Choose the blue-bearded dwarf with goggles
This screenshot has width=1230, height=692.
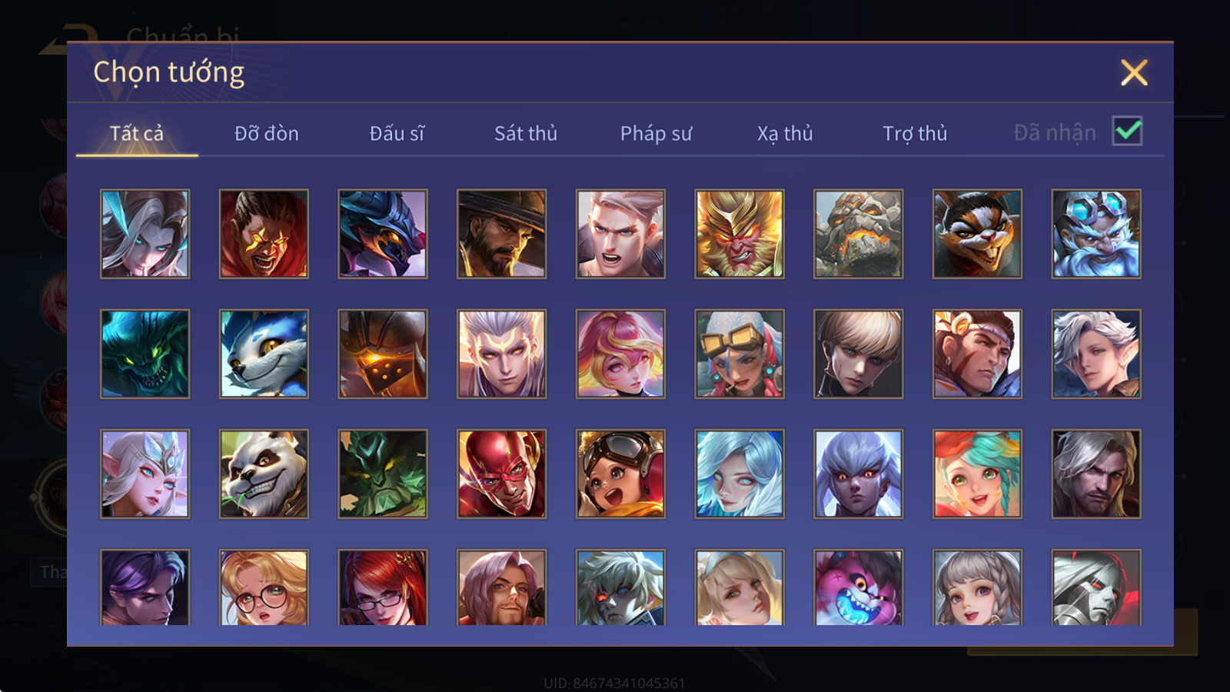(x=1096, y=234)
